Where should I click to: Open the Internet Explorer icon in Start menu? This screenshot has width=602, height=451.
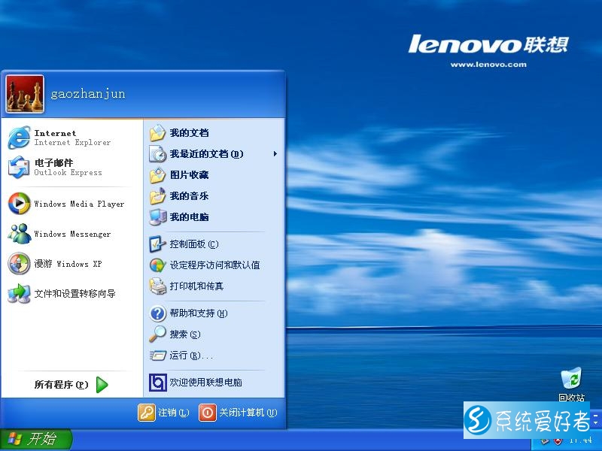click(x=19, y=138)
